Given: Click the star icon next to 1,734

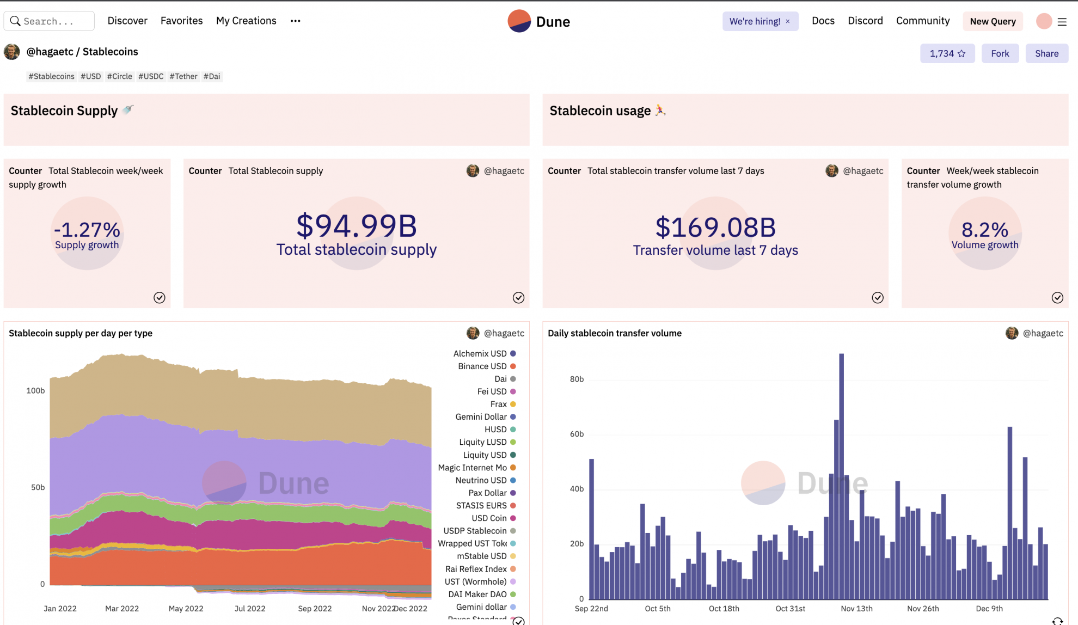Looking at the screenshot, I should coord(961,53).
